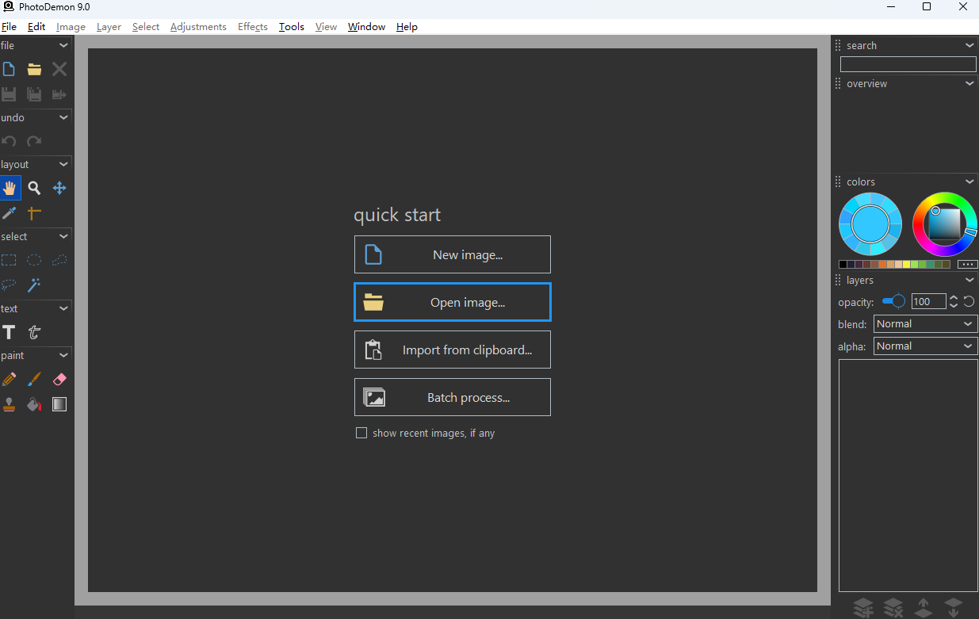Pick the Color picker eyedropper tool
Screen dimensions: 979x619
coord(10,212)
